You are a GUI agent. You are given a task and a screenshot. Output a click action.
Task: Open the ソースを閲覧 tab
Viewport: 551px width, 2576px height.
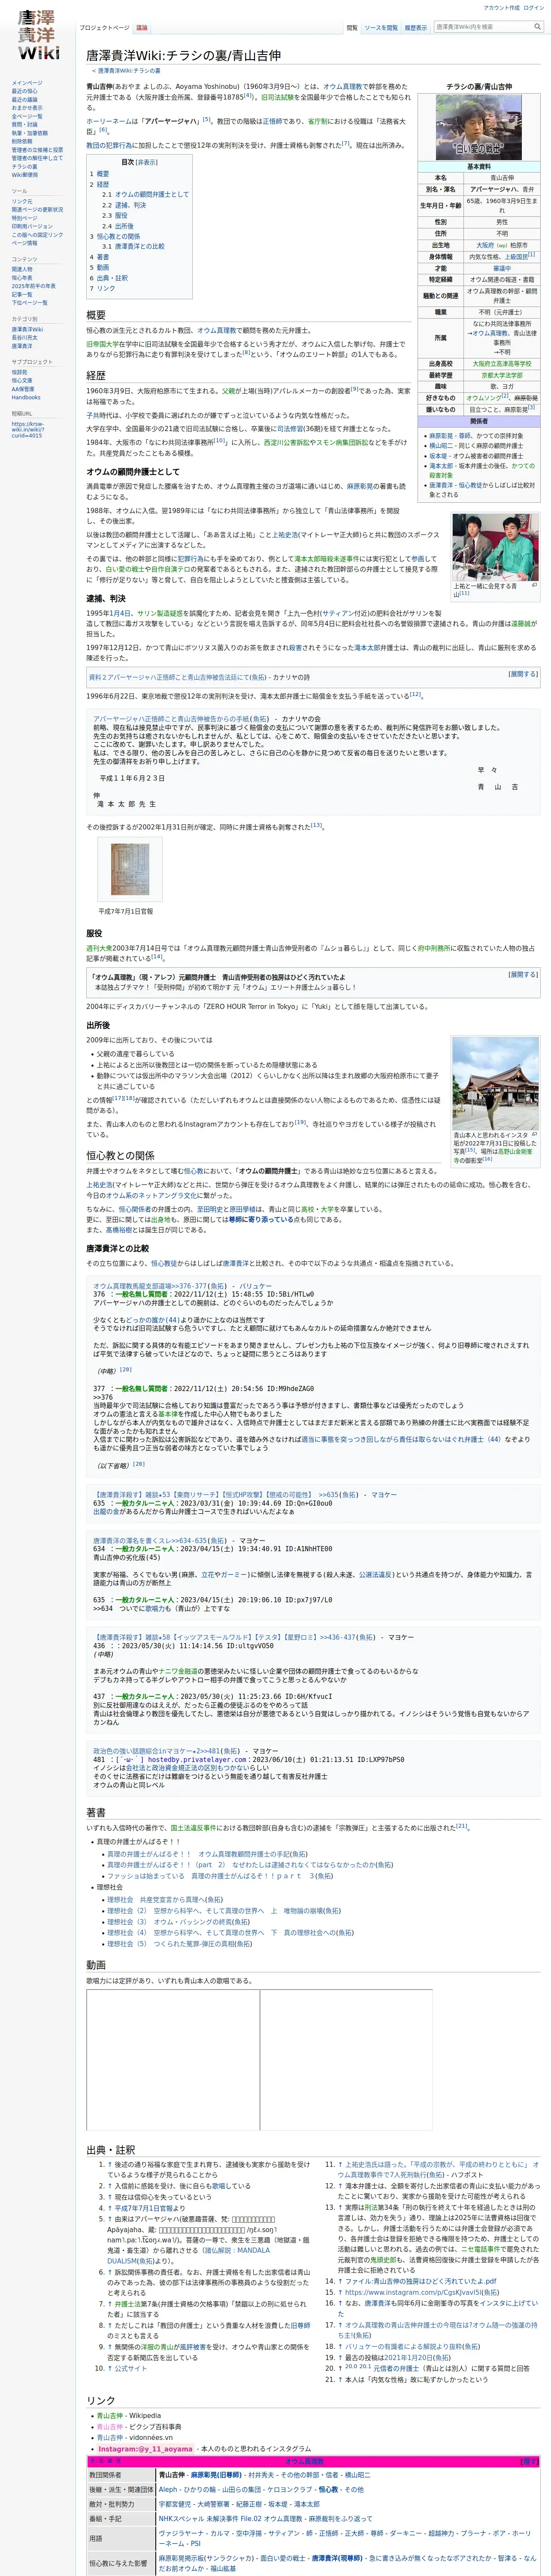(381, 28)
